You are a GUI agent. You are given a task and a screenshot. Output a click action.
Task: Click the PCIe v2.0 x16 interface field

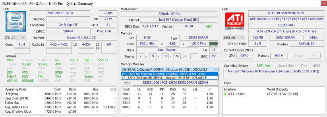286,31
